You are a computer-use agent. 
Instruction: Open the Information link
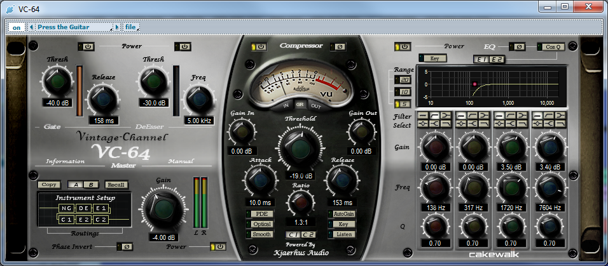65,161
